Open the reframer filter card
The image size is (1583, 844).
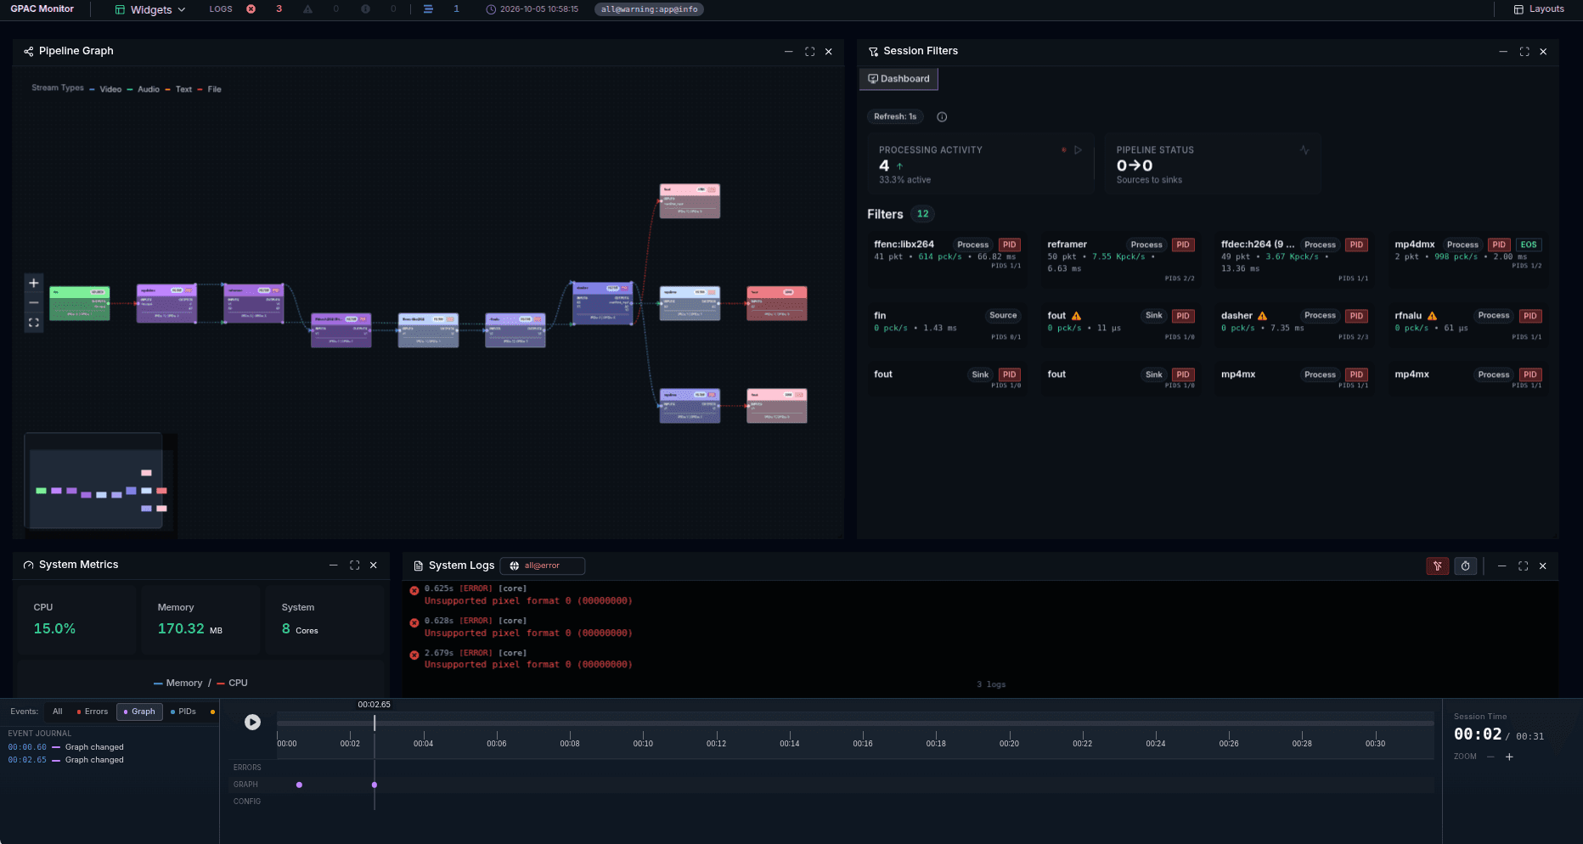pos(1121,260)
